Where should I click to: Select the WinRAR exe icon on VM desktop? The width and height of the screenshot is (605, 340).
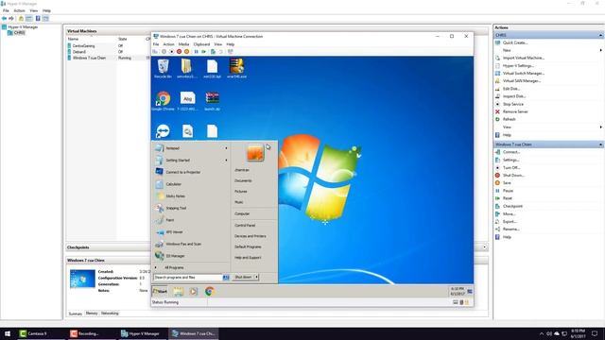pos(236,69)
